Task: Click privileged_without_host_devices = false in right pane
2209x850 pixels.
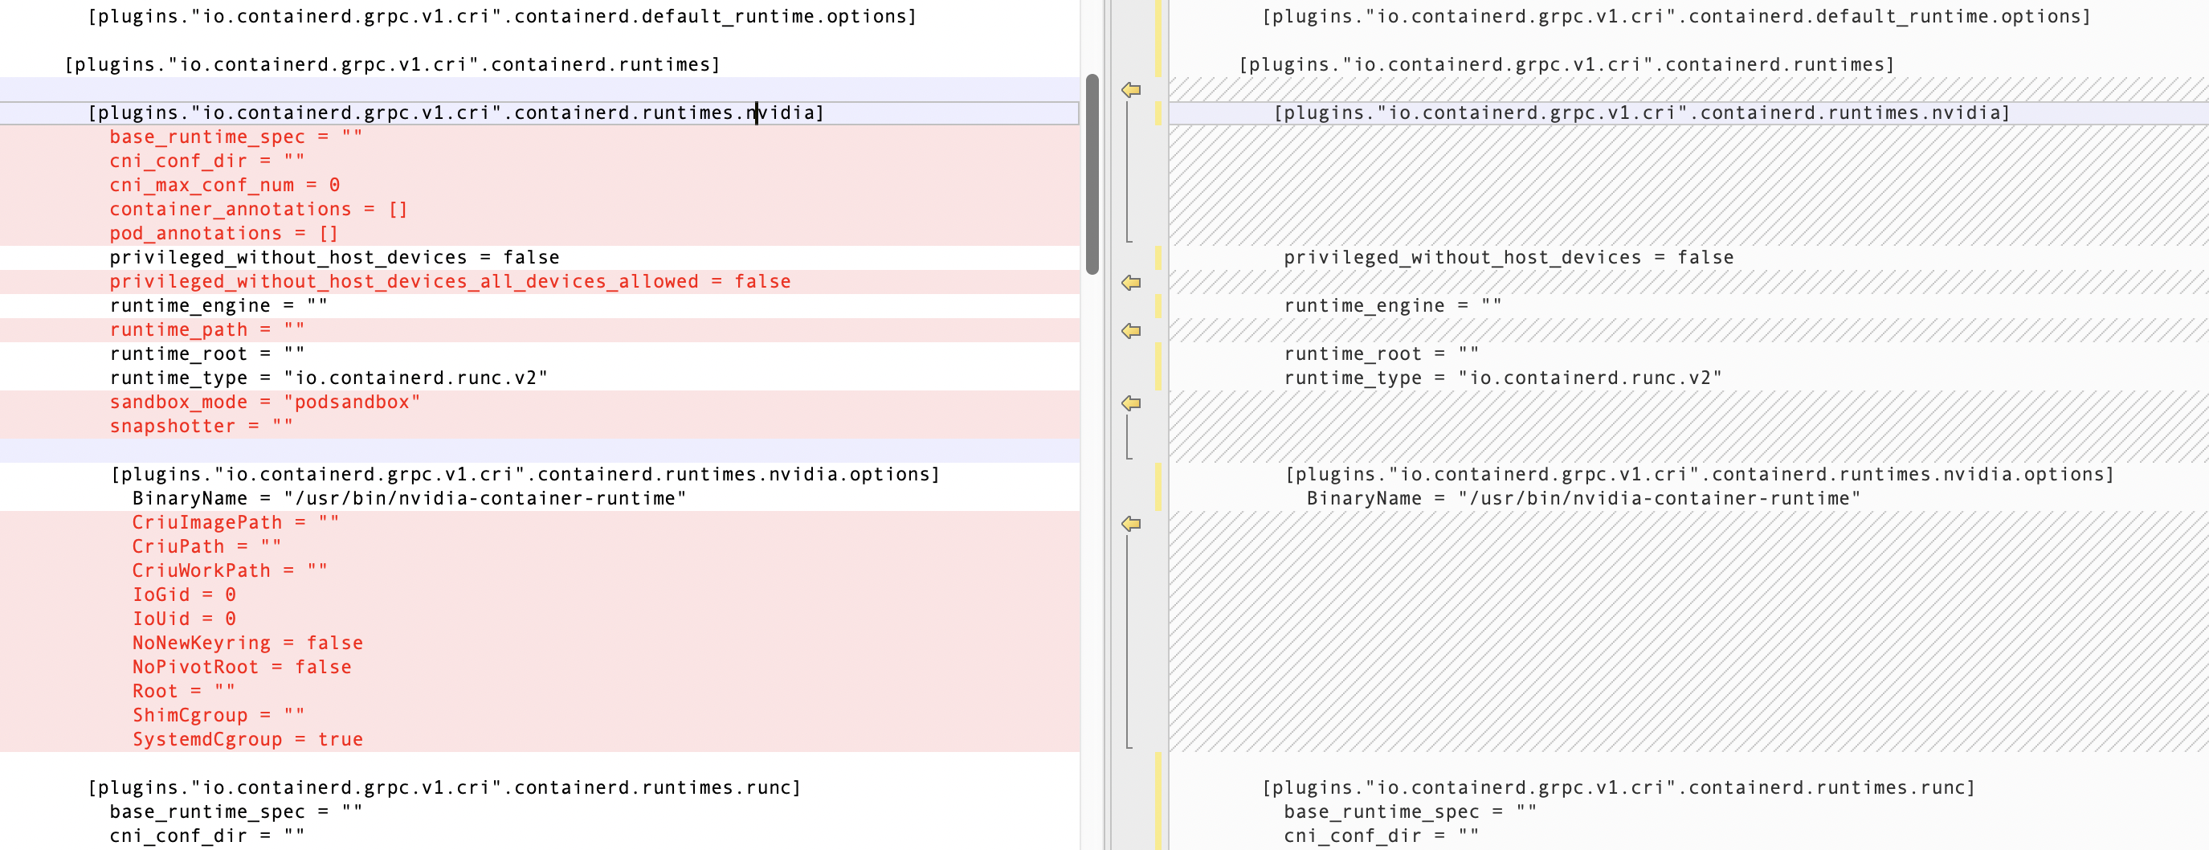Action: tap(1509, 257)
